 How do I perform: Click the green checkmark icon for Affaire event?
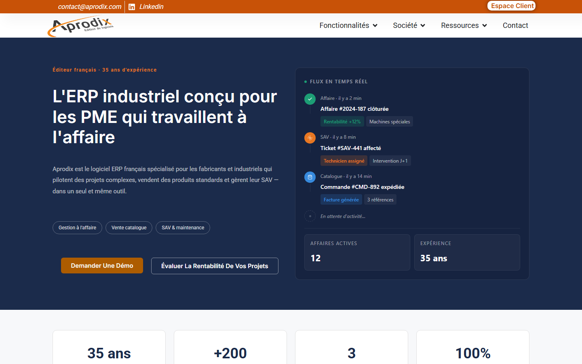(x=310, y=99)
